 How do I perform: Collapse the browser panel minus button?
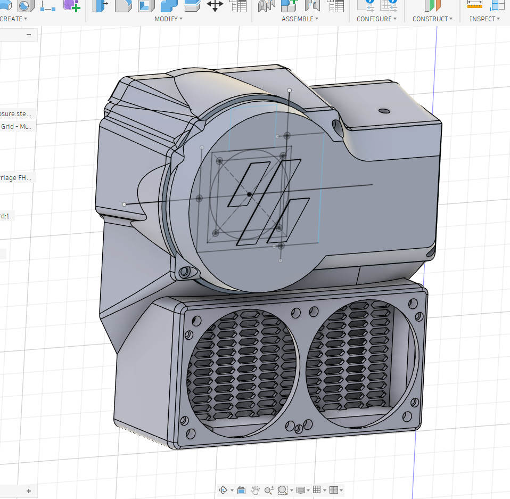(29, 35)
